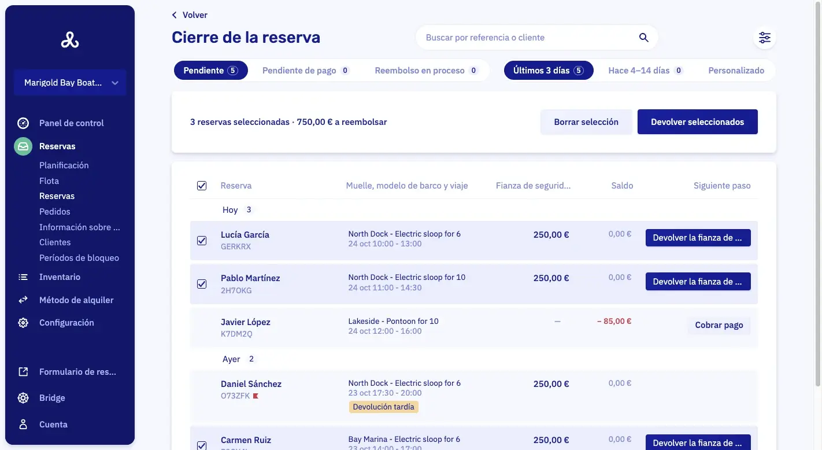This screenshot has height=450, width=822.
Task: Click the Devolver seleccionados button
Action: pyautogui.click(x=698, y=122)
